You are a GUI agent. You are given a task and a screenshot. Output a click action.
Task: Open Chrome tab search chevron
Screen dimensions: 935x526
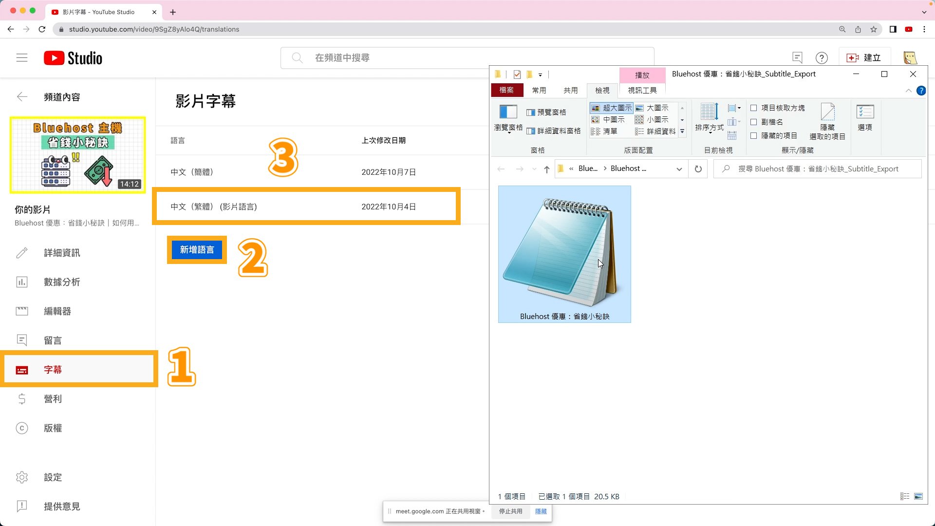(924, 12)
